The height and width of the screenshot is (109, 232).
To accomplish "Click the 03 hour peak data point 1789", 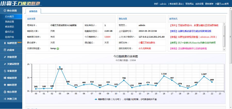I will [x=60, y=67].
